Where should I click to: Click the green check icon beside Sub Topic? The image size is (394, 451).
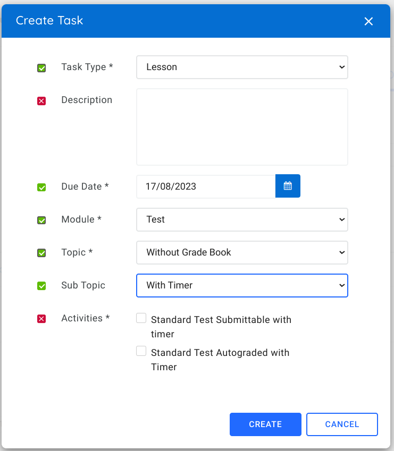tap(41, 286)
